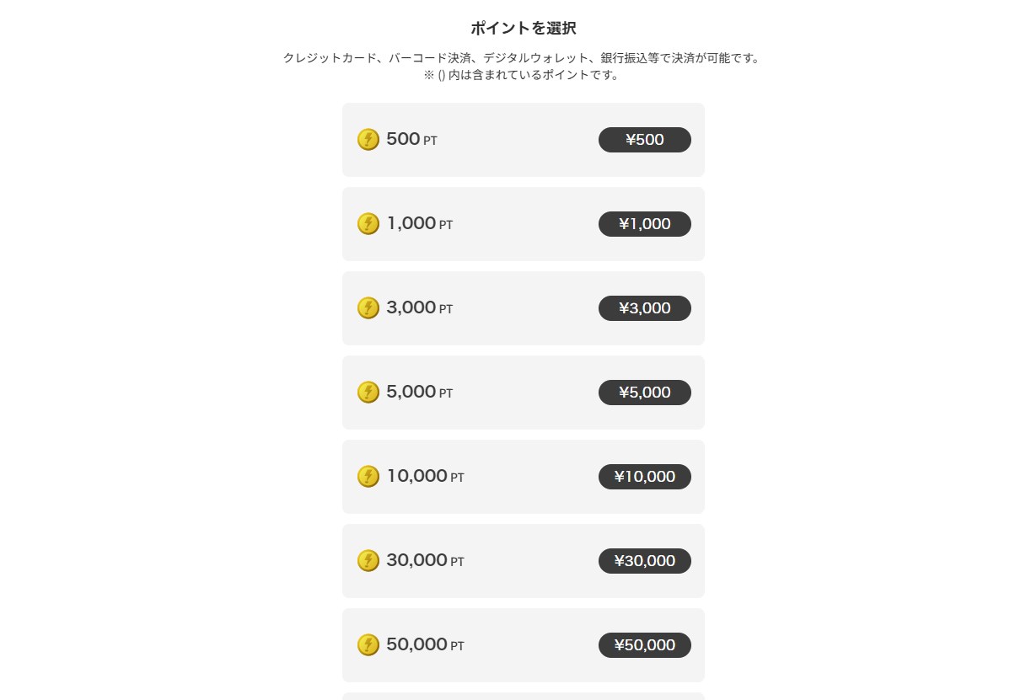This screenshot has width=1026, height=700.
Task: Click the coin icon beside 10,000 PT
Action: [x=368, y=477]
